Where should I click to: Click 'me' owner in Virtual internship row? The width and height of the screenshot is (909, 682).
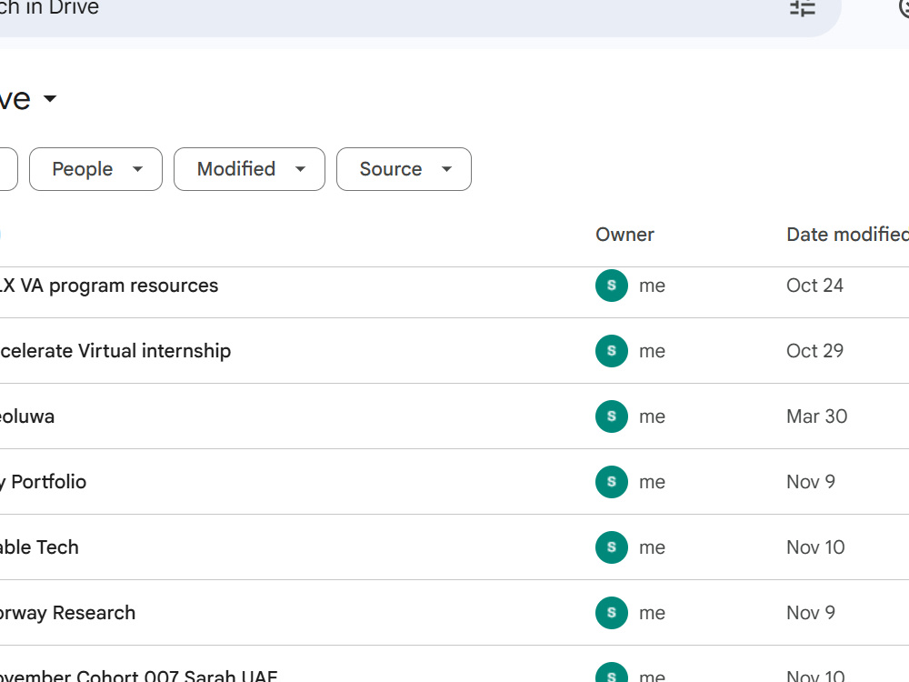coord(652,351)
